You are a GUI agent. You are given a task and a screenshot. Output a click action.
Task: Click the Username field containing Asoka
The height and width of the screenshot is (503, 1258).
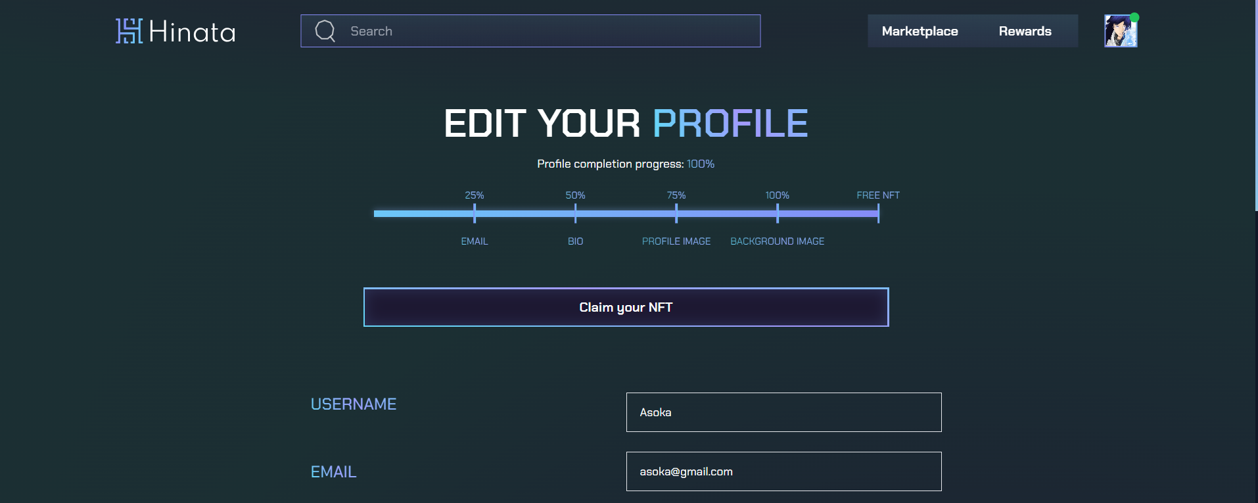point(783,412)
